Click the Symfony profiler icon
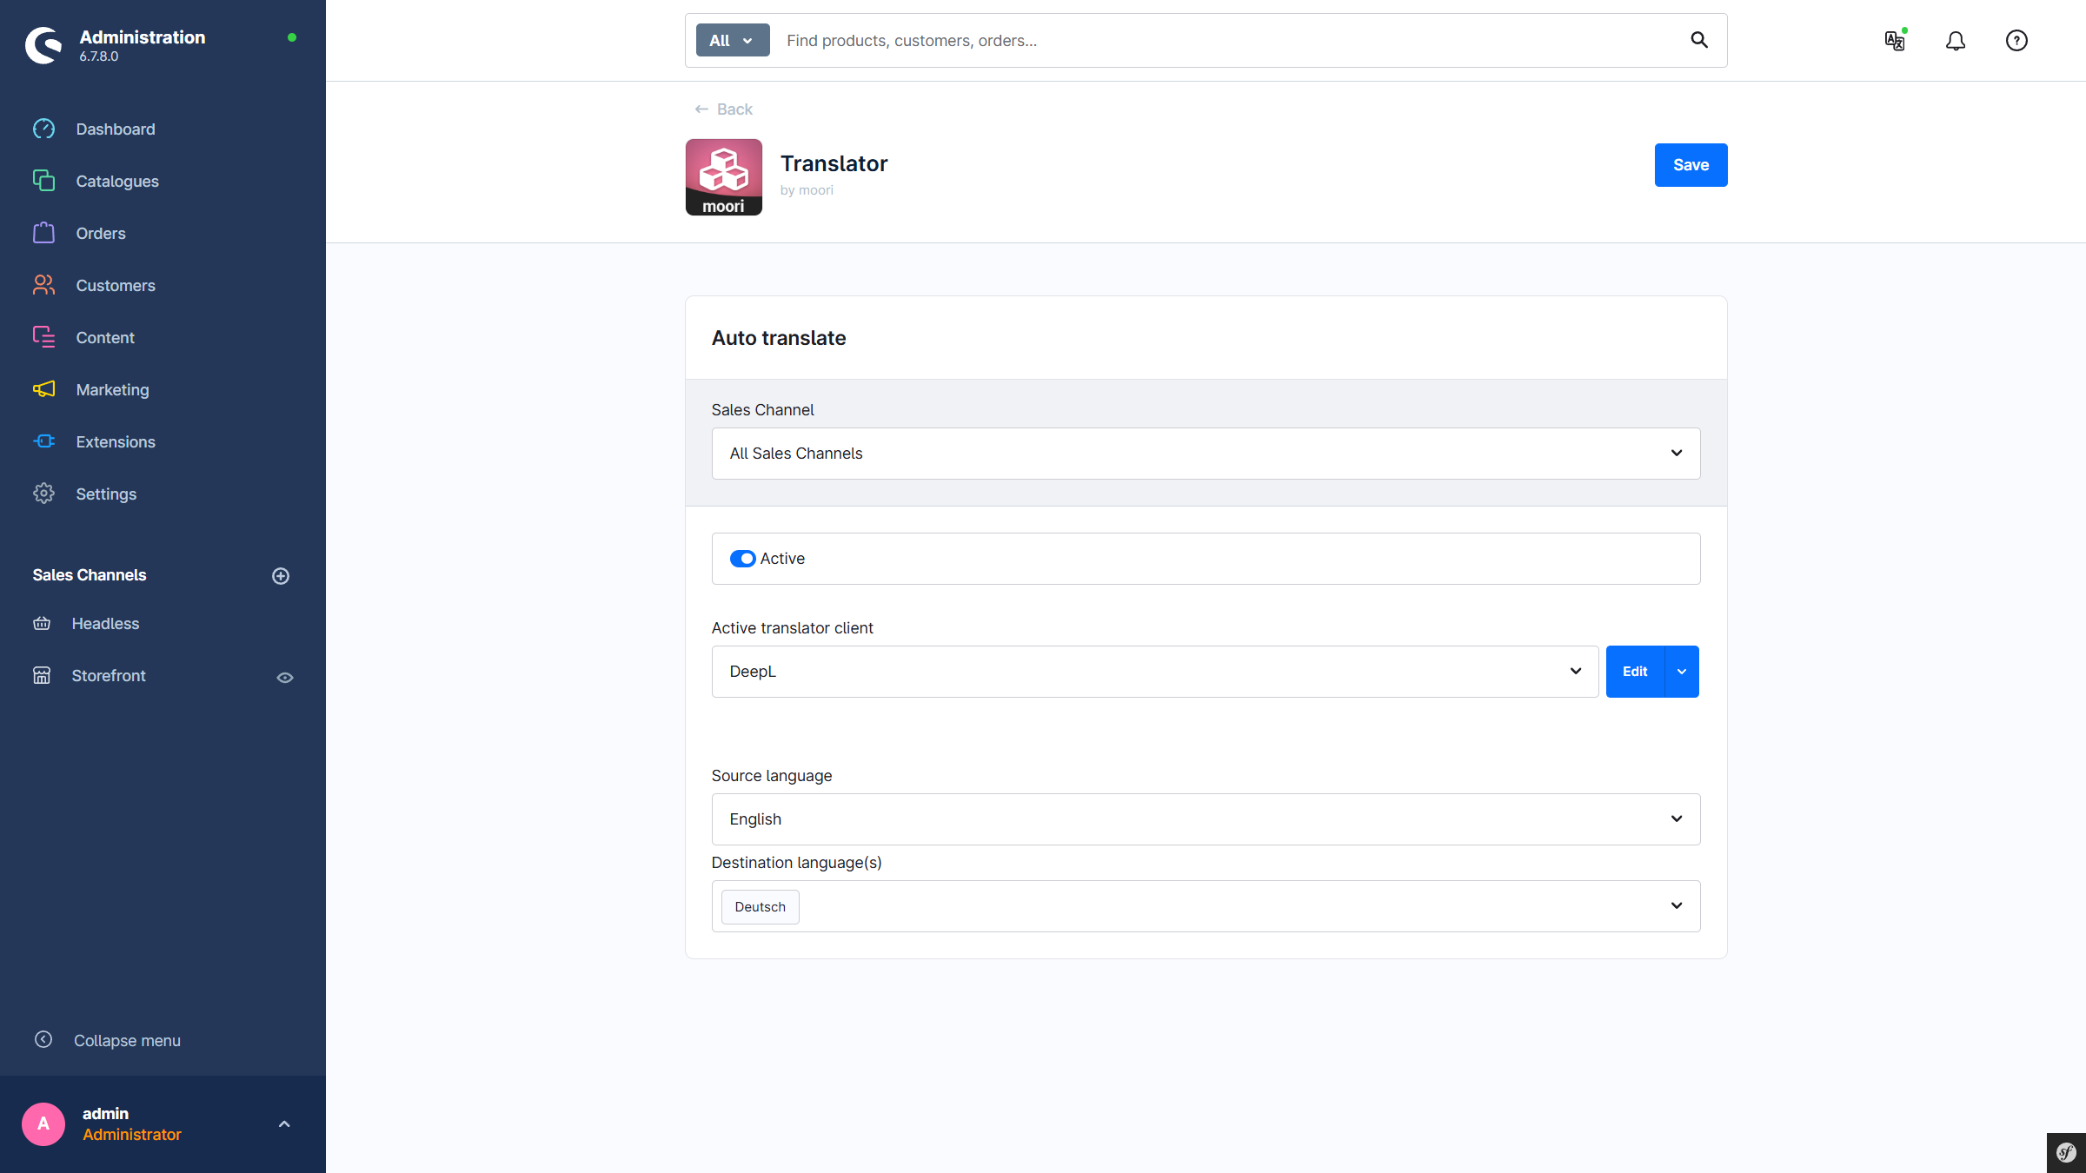 pos(2066,1153)
